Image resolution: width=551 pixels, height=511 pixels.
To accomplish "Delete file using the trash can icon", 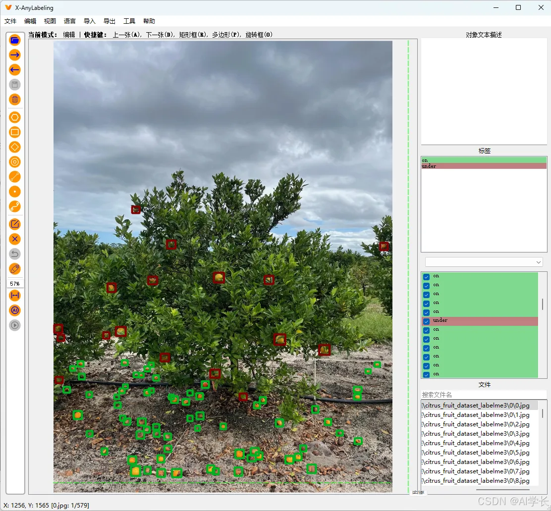I will (15, 100).
